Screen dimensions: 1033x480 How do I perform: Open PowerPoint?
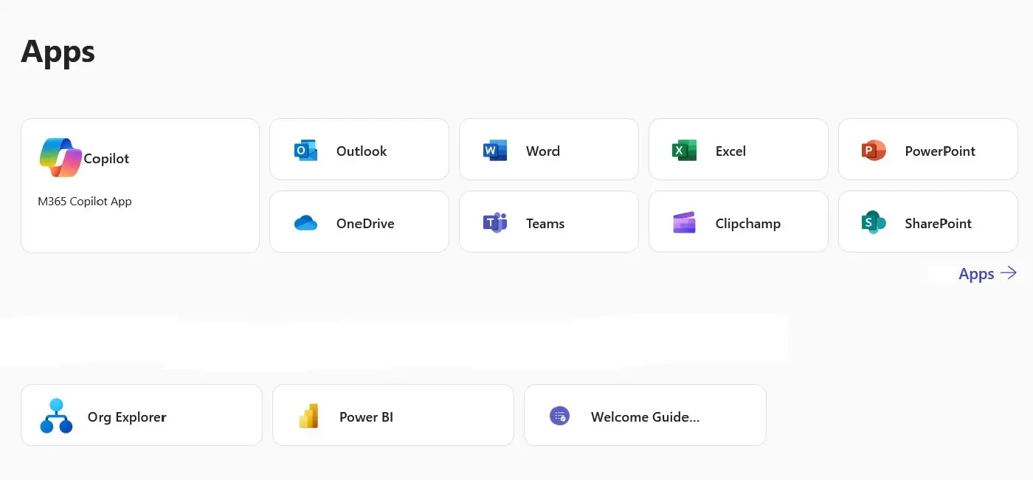coord(927,149)
